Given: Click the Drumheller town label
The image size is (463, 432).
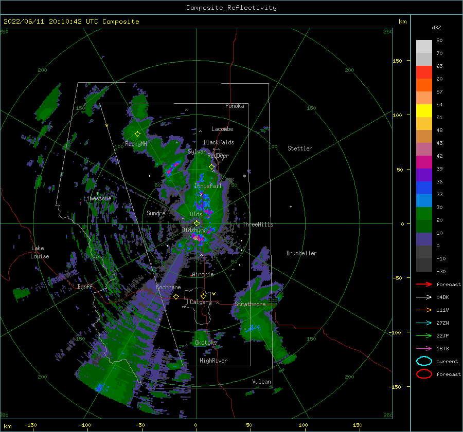Looking at the screenshot, I should coord(301,253).
